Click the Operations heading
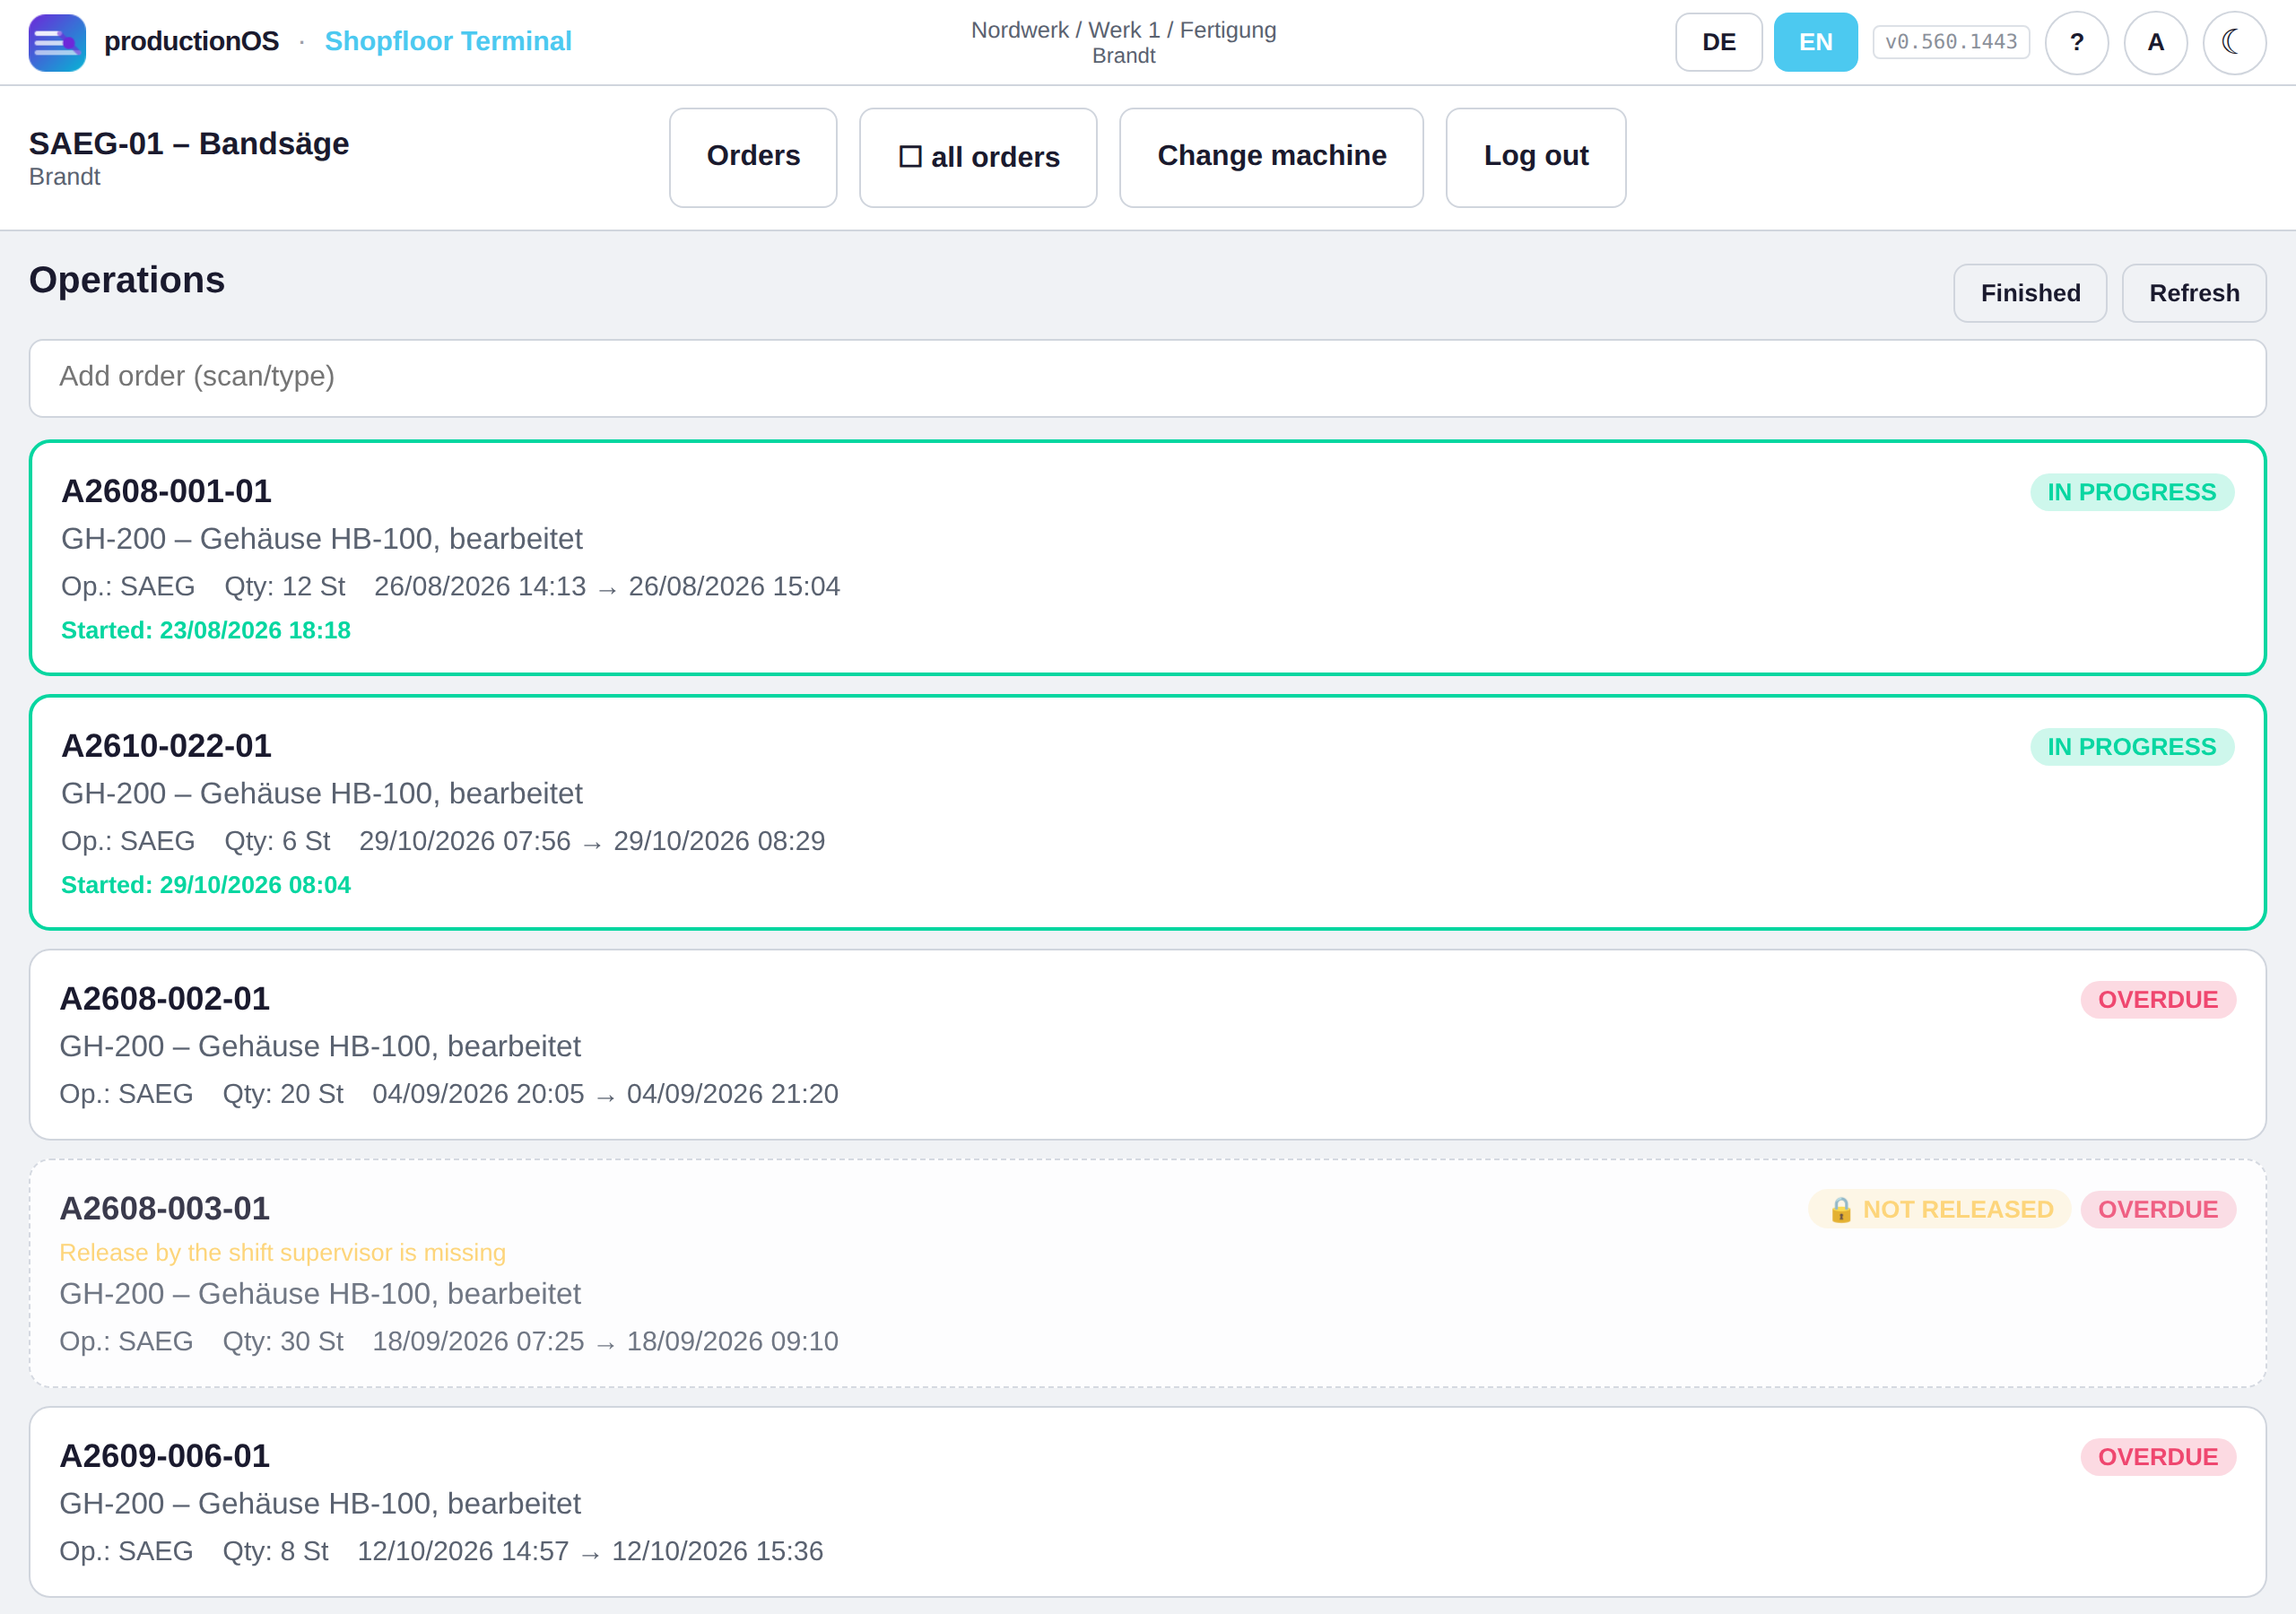The height and width of the screenshot is (1614, 2296). [x=127, y=280]
